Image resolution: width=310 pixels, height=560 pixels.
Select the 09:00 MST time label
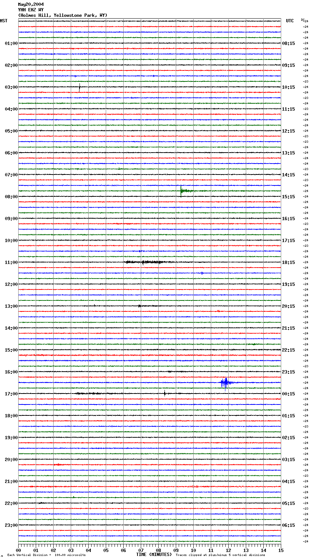11,219
